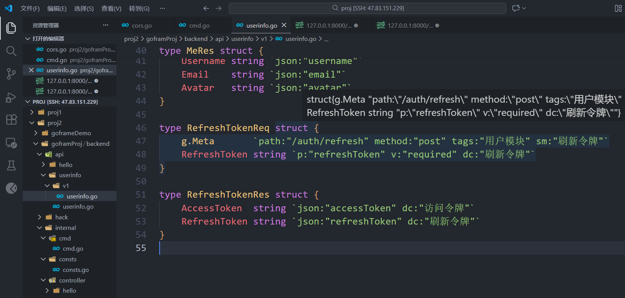Open the speedometer-style view in activity bar
This screenshot has height=298, width=625.
pyautogui.click(x=11, y=188)
